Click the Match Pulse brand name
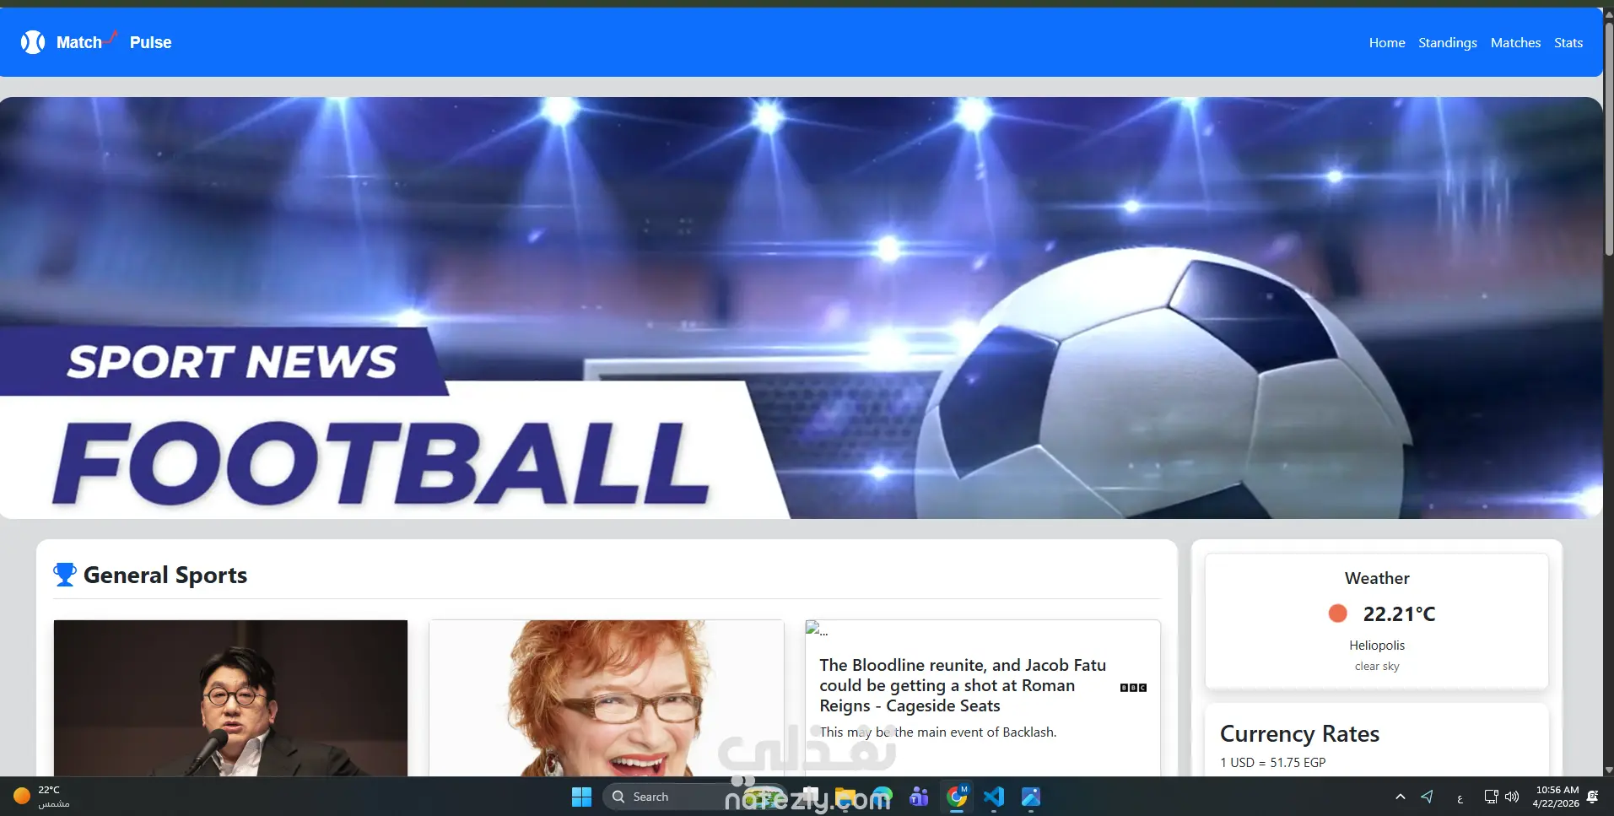 [x=114, y=42]
